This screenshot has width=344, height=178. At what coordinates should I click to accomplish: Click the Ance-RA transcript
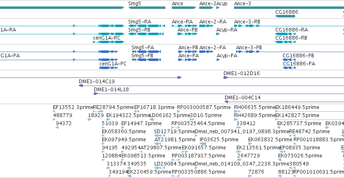[x=184, y=26]
